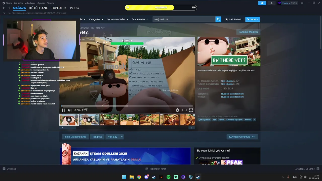Click Kuyruğu Görüntüle button

[242, 137]
